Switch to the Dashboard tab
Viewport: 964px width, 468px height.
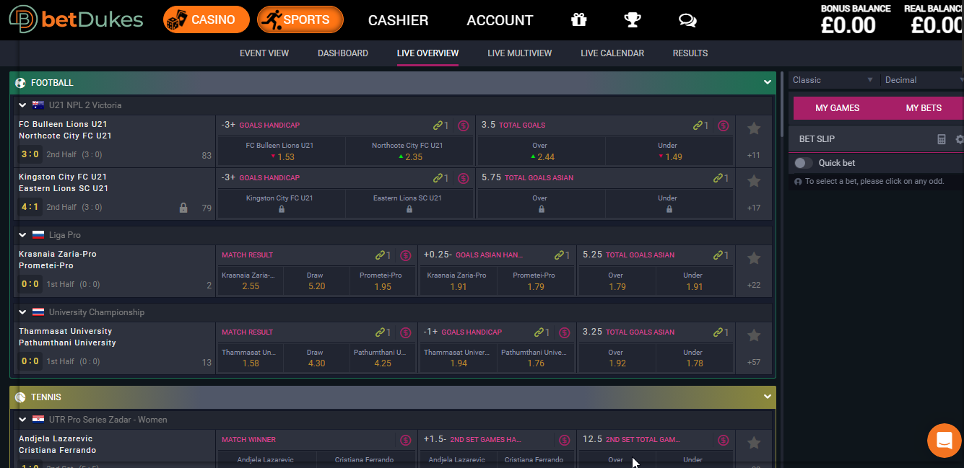(x=343, y=53)
